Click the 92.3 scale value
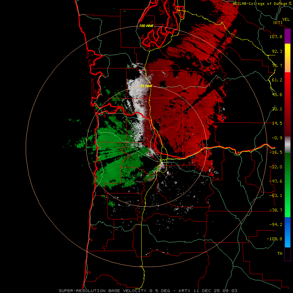 click(x=277, y=51)
